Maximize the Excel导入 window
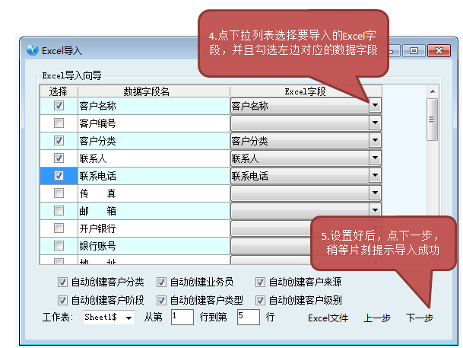This screenshot has width=463, height=348. click(x=415, y=50)
